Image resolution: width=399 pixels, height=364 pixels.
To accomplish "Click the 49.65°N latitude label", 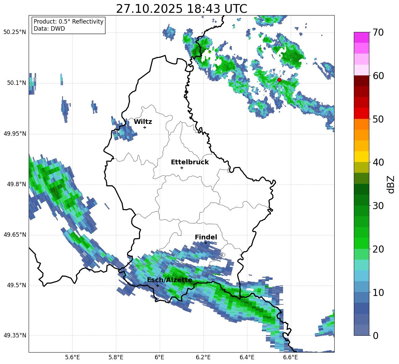I will (15, 235).
